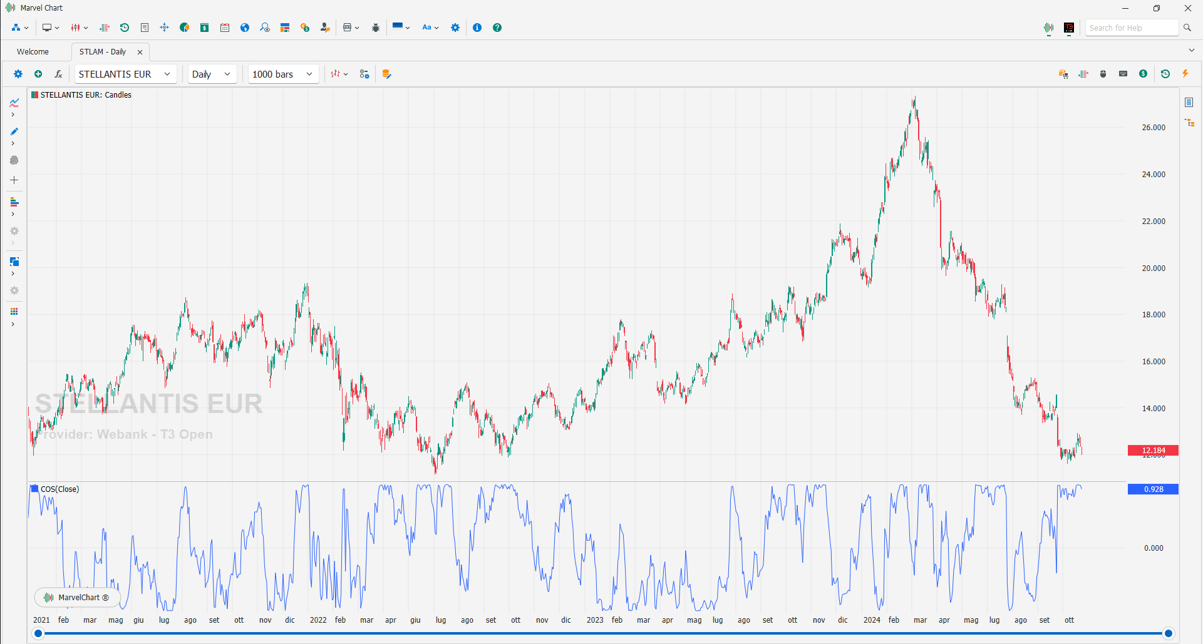Viewport: 1203px width, 644px height.
Task: Select the plus crosshair tool in left sidebar
Action: [x=14, y=180]
